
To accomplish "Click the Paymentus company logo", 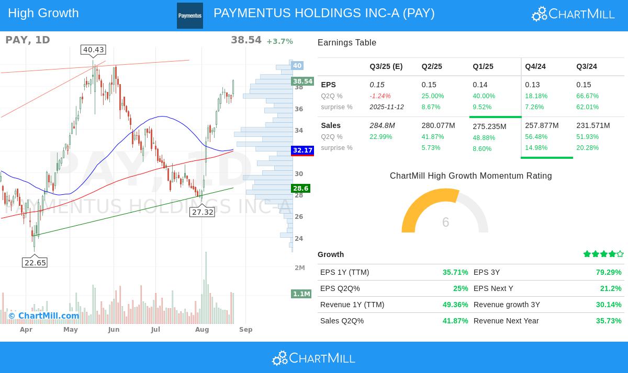I will coord(190,16).
